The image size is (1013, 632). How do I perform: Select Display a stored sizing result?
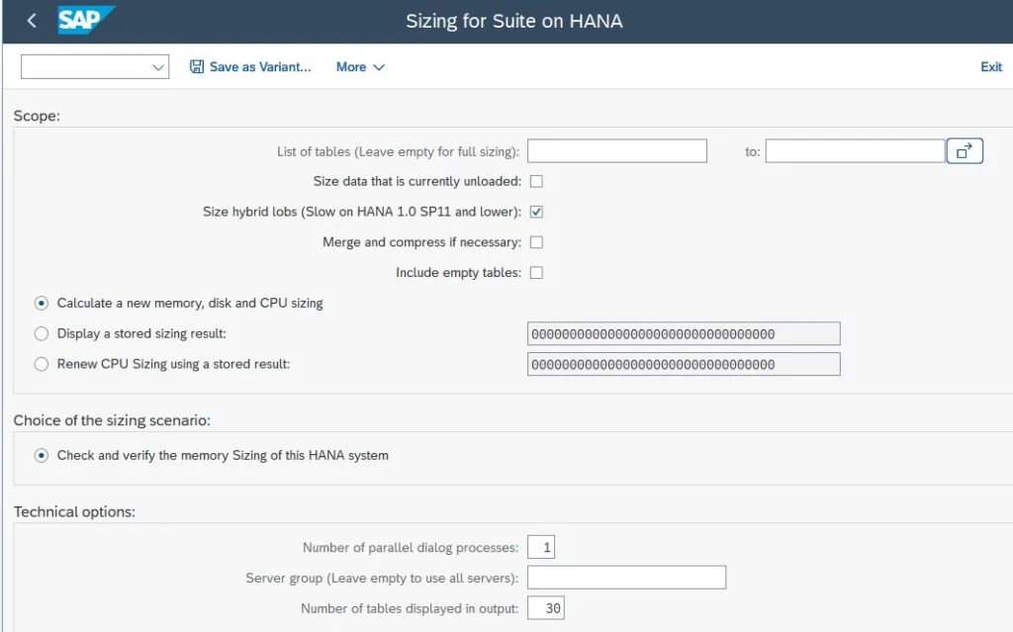pos(42,333)
